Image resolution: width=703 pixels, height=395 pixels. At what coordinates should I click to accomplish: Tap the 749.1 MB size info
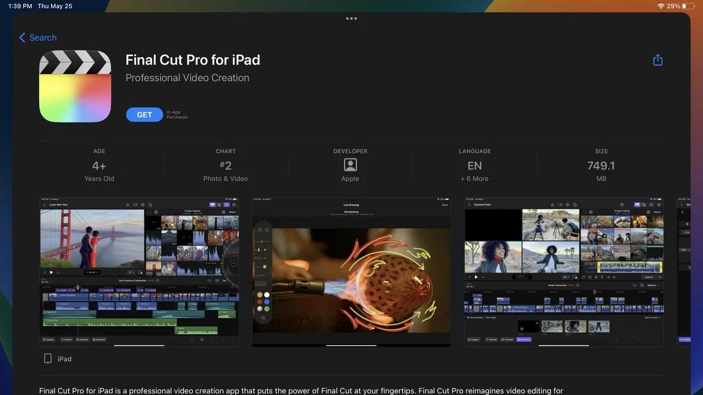(x=601, y=165)
